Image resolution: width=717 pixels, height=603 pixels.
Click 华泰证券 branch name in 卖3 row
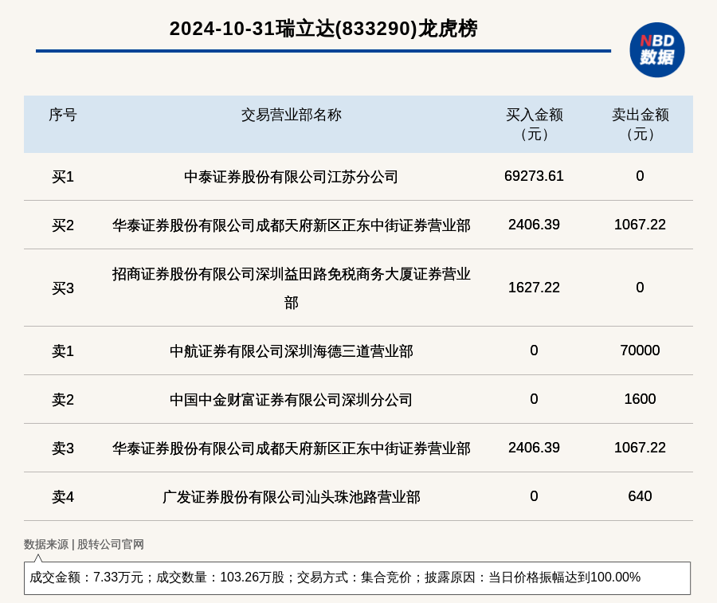(292, 448)
